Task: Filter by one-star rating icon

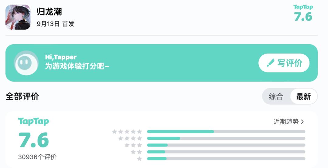Action: [139, 159]
